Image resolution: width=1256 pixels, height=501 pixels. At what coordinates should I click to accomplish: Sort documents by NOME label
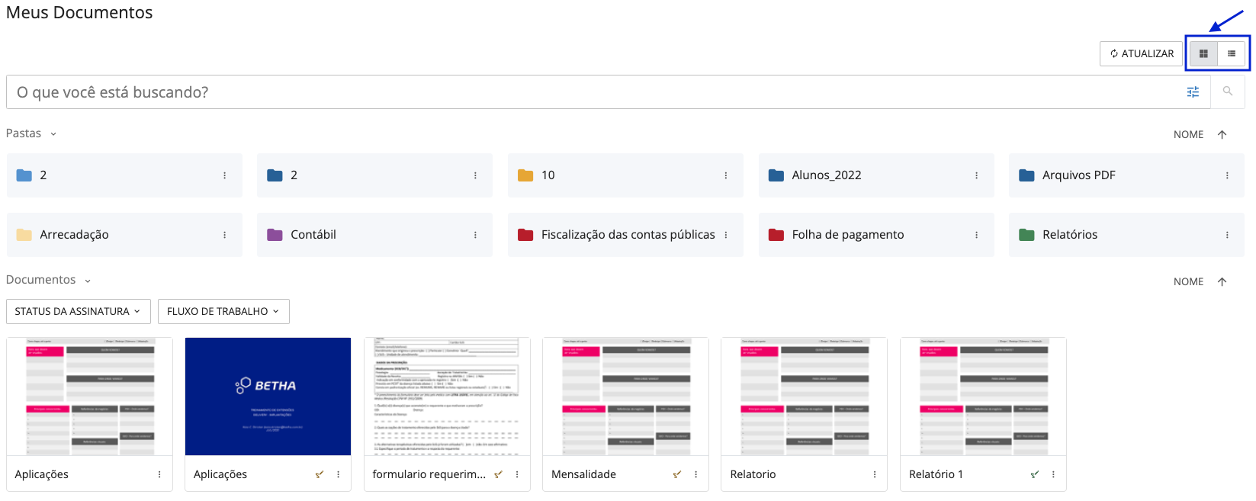(1188, 281)
